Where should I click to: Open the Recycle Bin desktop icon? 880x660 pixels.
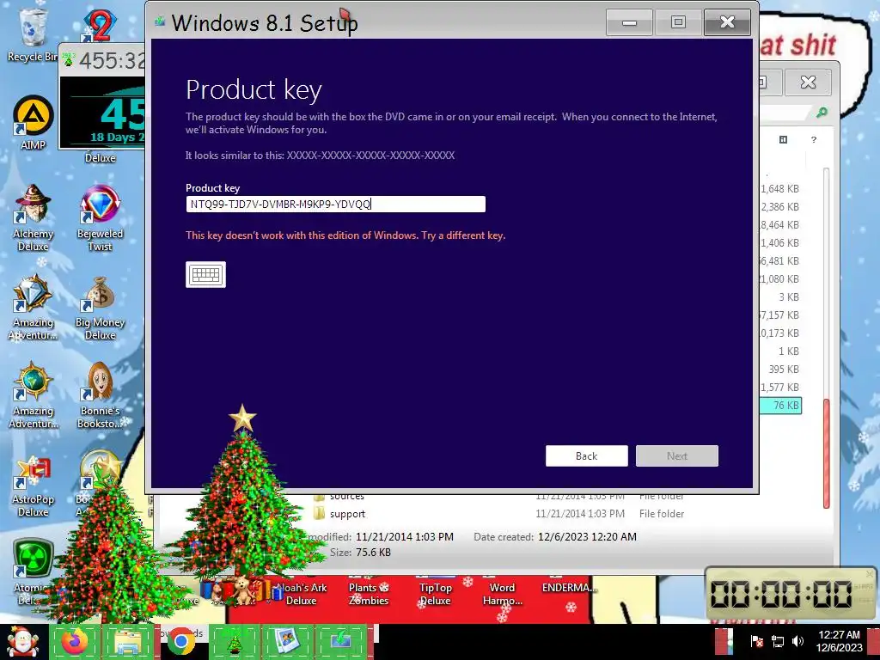[33, 34]
